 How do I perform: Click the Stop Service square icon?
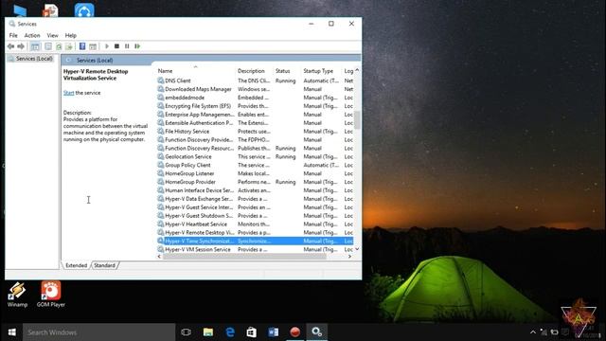116,46
